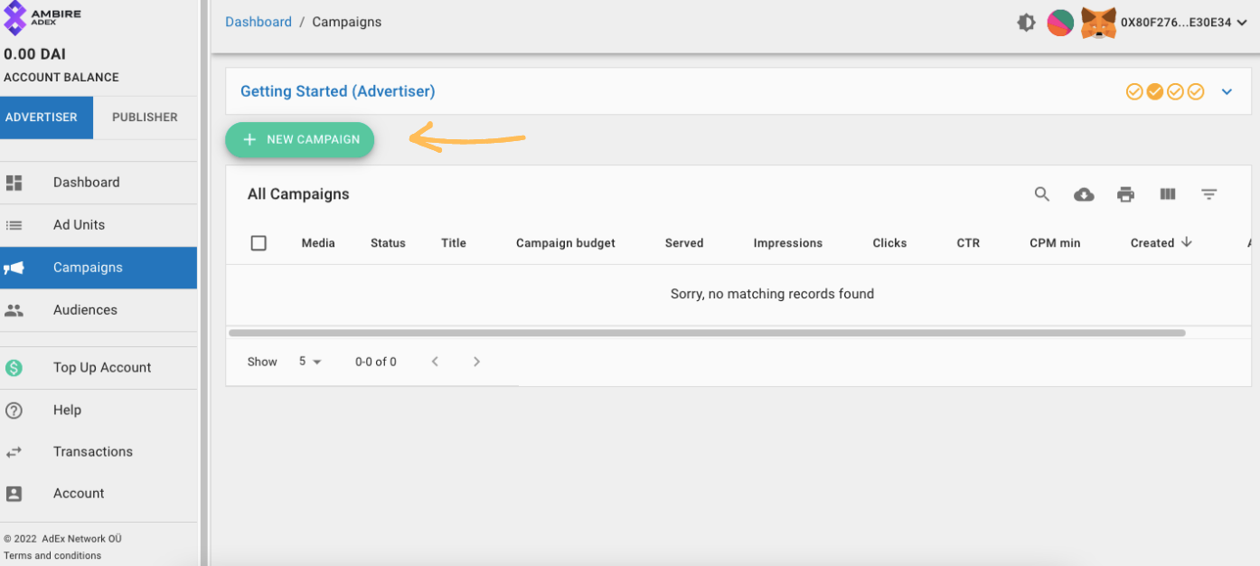Sort by Campaign budget column
This screenshot has width=1260, height=566.
click(x=566, y=243)
